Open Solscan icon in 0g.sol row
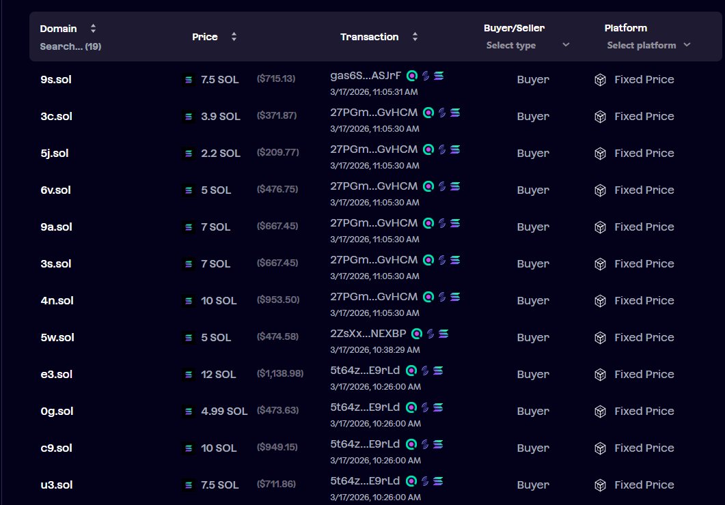 (x=411, y=407)
